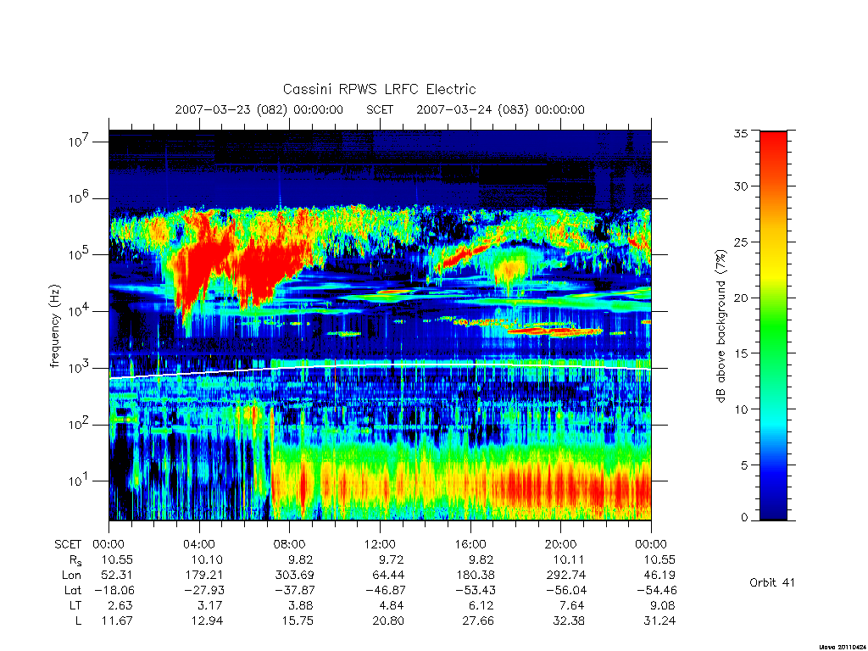The width and height of the screenshot is (868, 651).
Task: Click the L value '11.67'
Action: pyautogui.click(x=117, y=620)
